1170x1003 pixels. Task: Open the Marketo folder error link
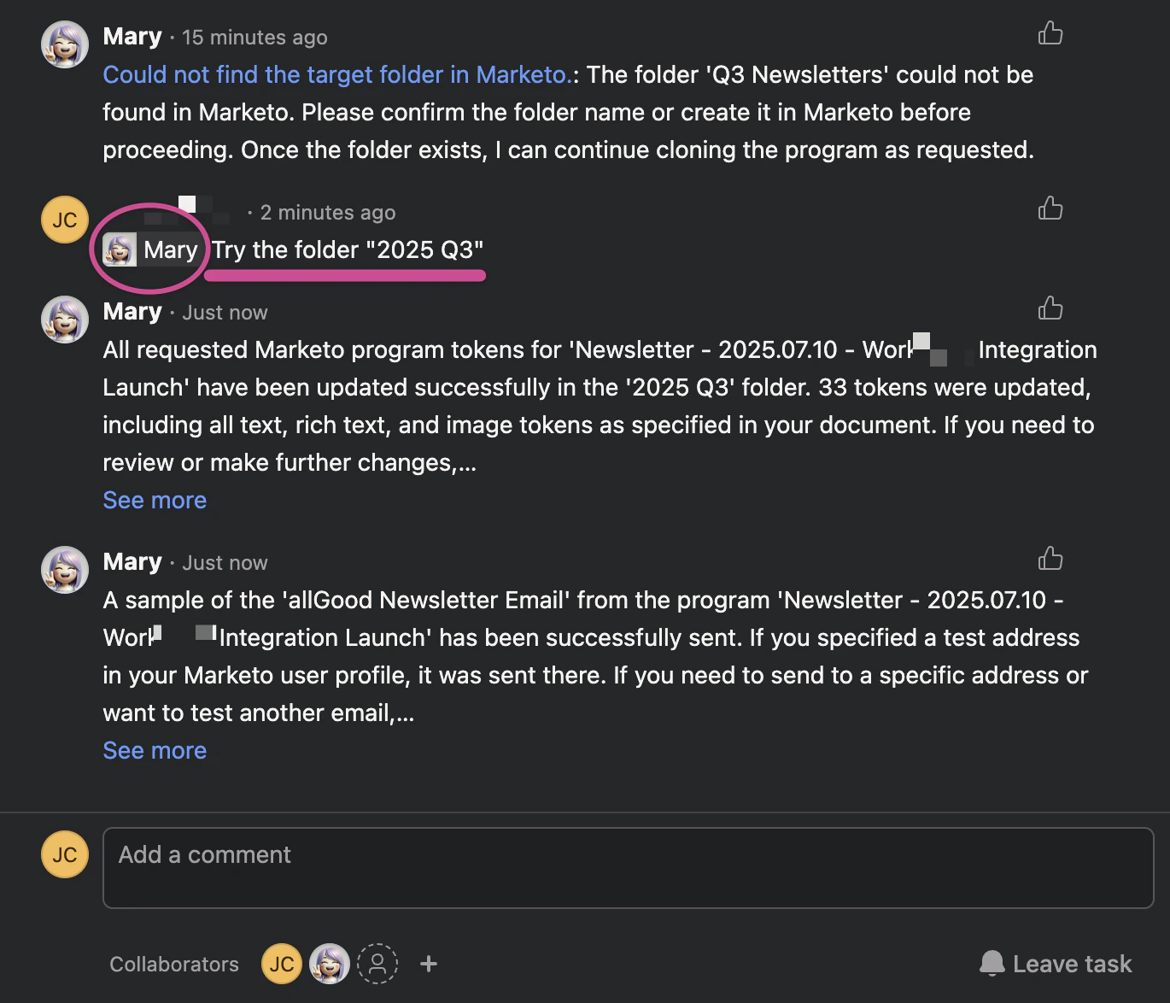click(338, 74)
